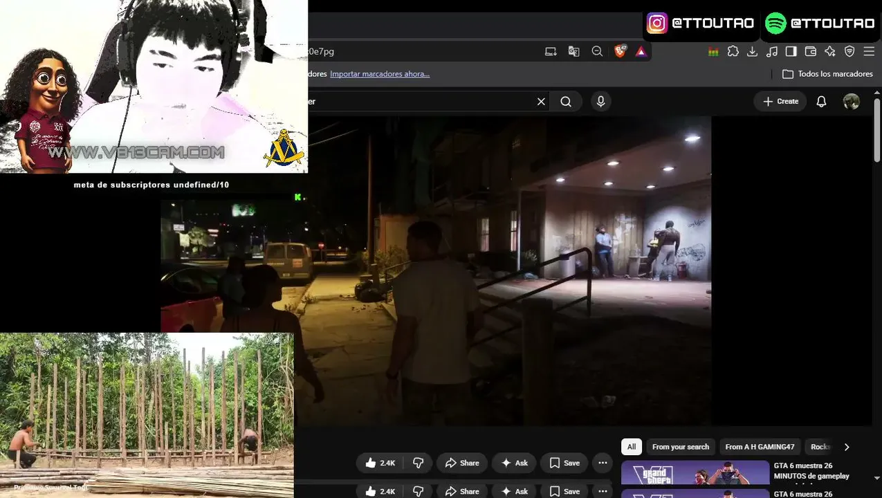Dislike the video in the upper button row
Viewport: 882px width, 498px height.
pyautogui.click(x=418, y=463)
